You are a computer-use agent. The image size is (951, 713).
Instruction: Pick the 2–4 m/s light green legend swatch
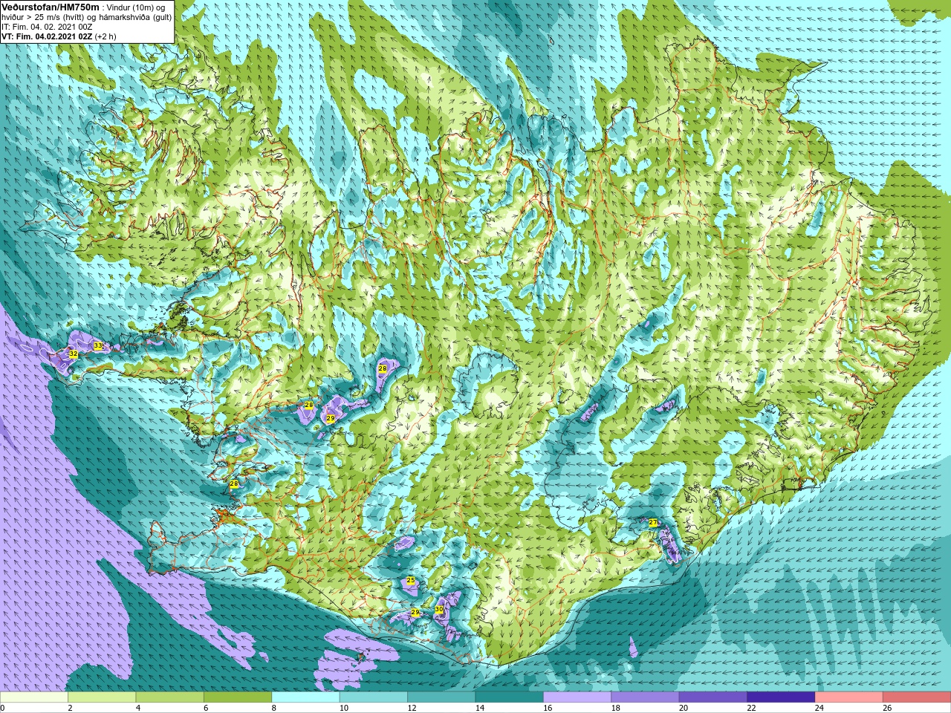[x=102, y=697]
